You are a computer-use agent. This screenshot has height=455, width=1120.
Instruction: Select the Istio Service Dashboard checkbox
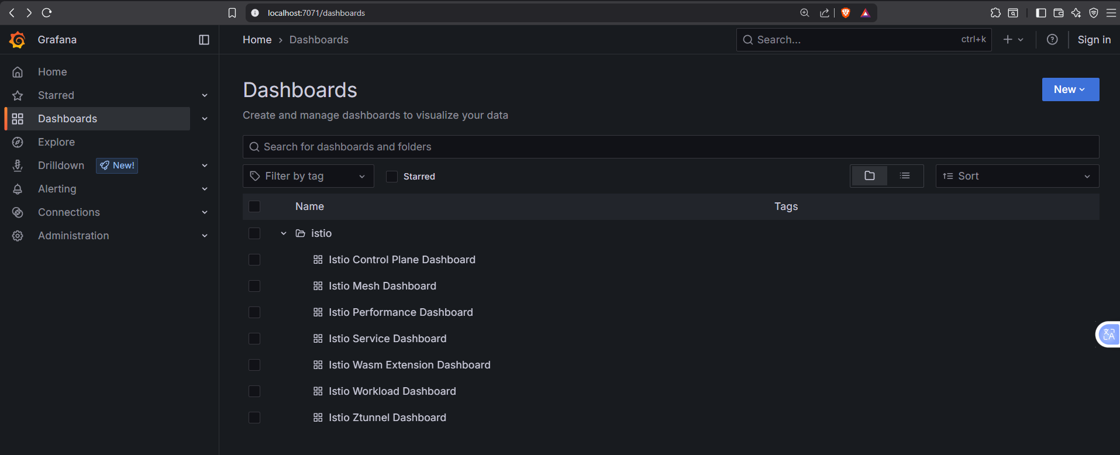[254, 339]
